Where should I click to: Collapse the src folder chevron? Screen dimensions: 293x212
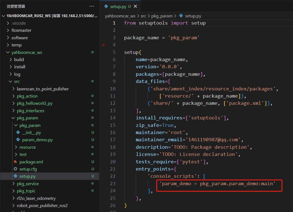[x=10, y=82]
